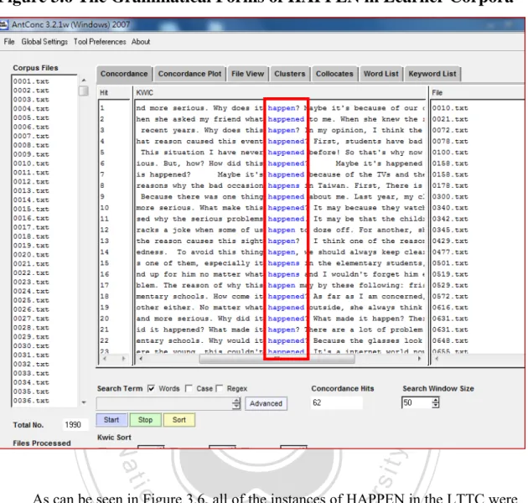Screen dimensions: 528x503
Task: Switch to the File View tab
Action: pyautogui.click(x=247, y=74)
